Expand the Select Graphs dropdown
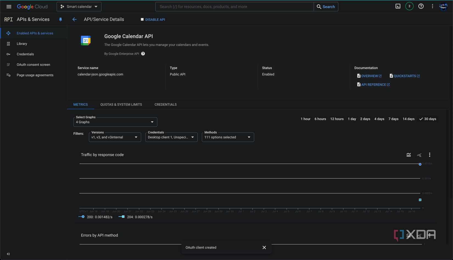The width and height of the screenshot is (453, 260). click(x=115, y=122)
